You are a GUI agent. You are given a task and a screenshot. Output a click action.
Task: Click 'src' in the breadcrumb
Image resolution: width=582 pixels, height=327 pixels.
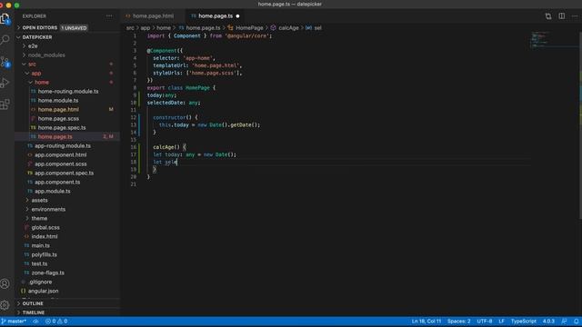click(x=130, y=28)
